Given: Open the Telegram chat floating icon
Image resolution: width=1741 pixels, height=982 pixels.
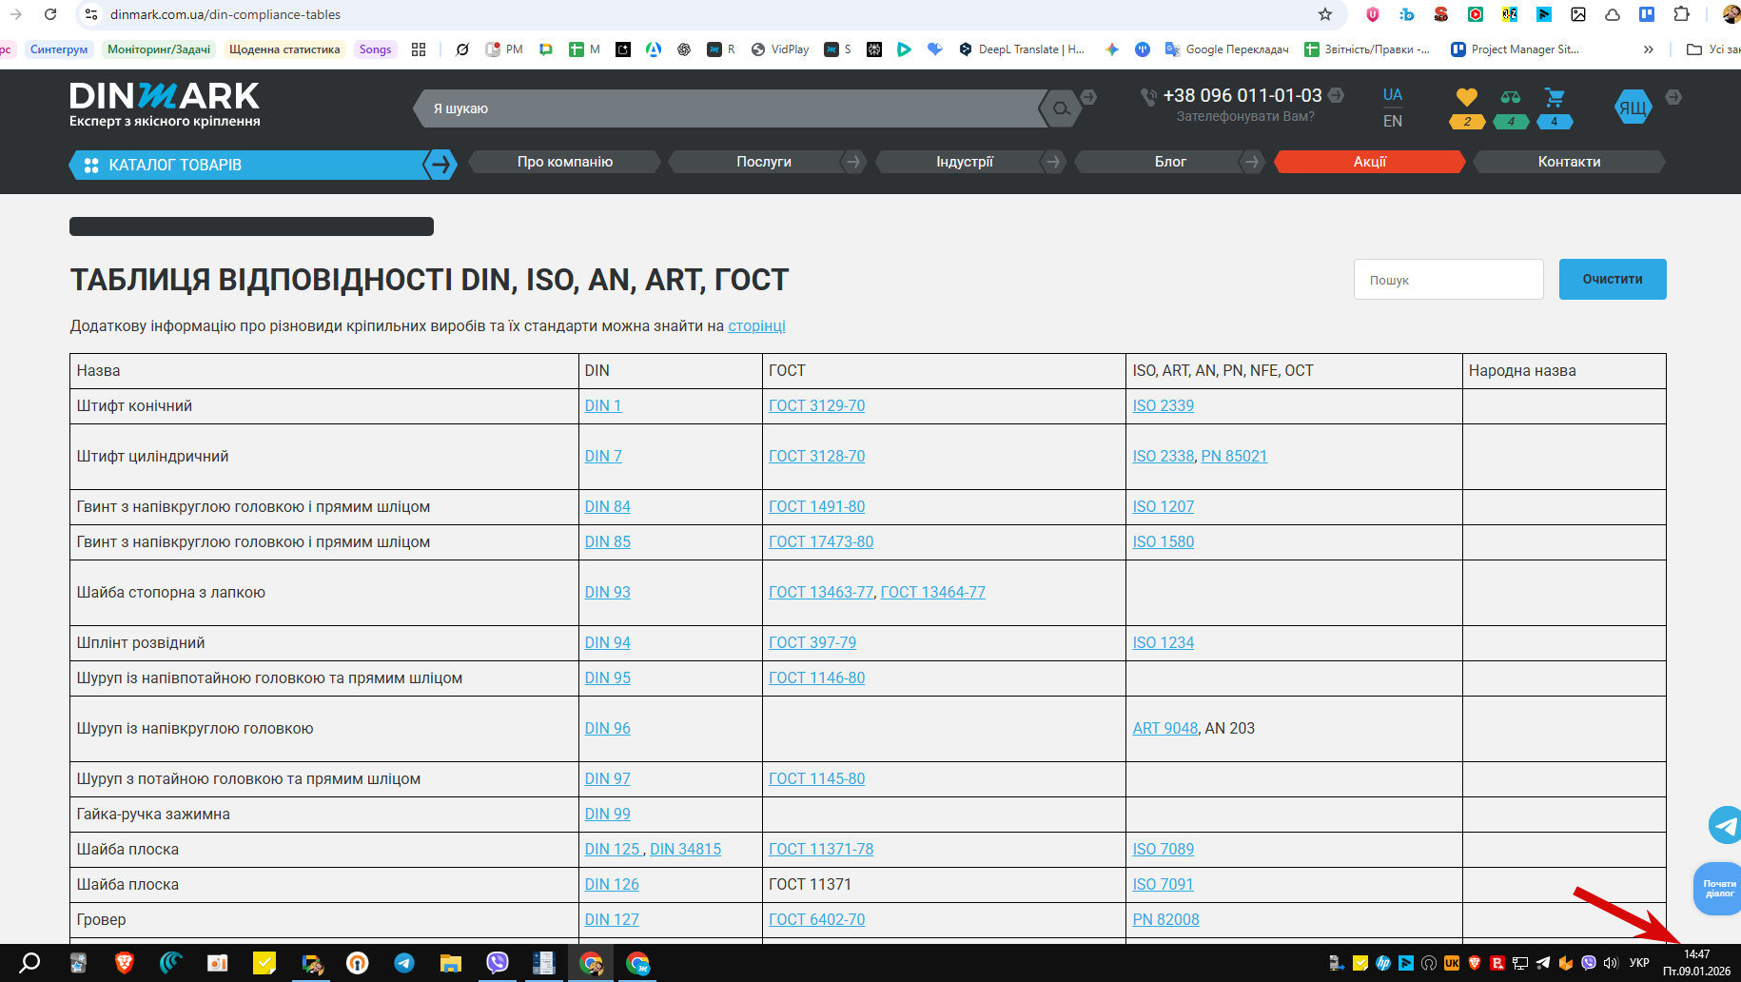Looking at the screenshot, I should (1725, 825).
